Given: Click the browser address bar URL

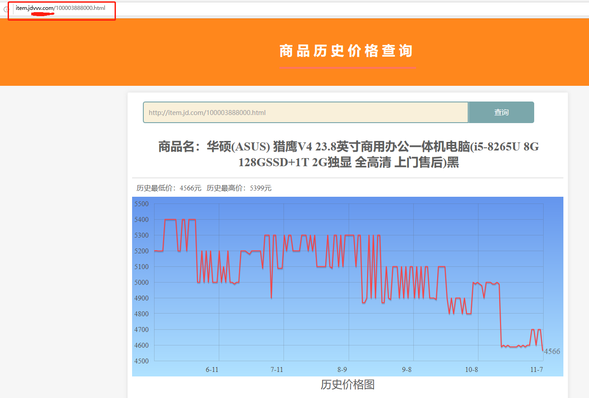Looking at the screenshot, I should (60, 8).
